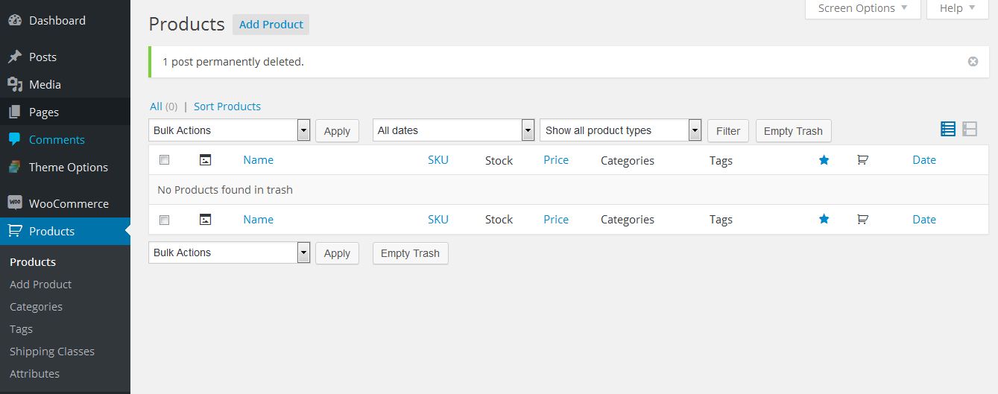The width and height of the screenshot is (998, 394).
Task: Switch to list view icon
Action: point(948,130)
